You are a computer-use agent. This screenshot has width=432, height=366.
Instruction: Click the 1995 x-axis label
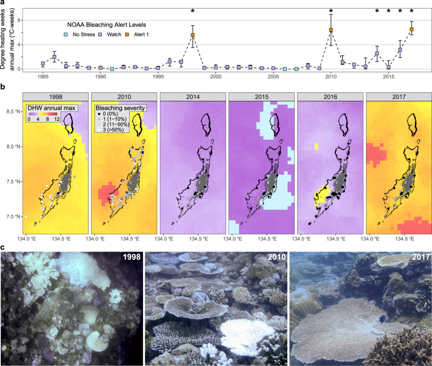[x=158, y=77]
